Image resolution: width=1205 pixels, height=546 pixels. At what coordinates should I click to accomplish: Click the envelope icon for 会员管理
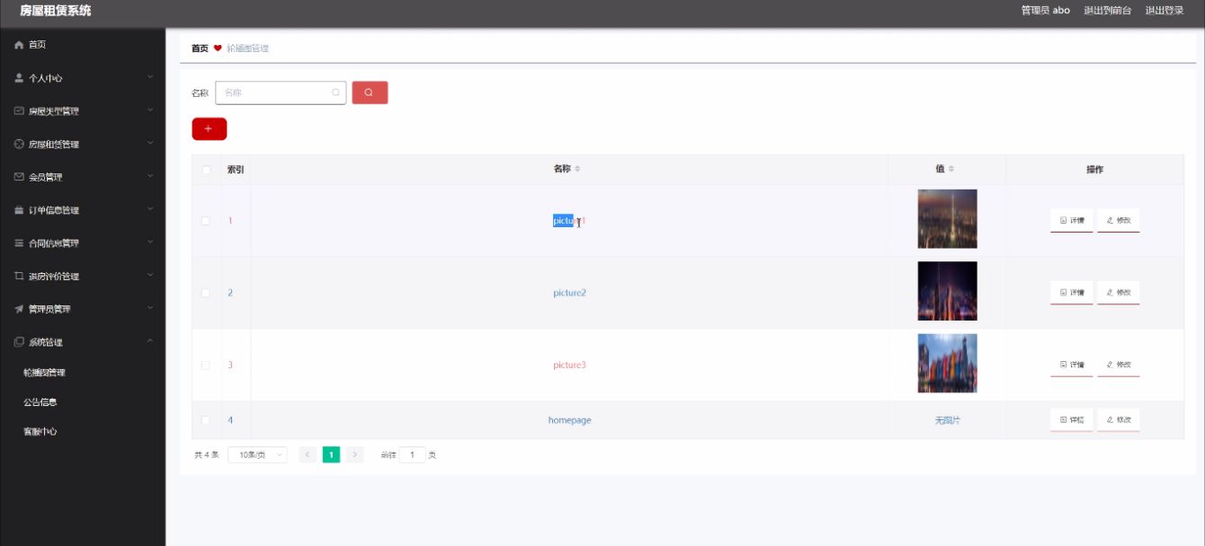point(19,177)
